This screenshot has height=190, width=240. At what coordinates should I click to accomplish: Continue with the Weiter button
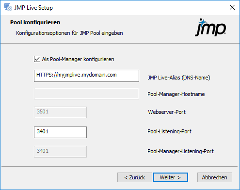[x=171, y=177]
